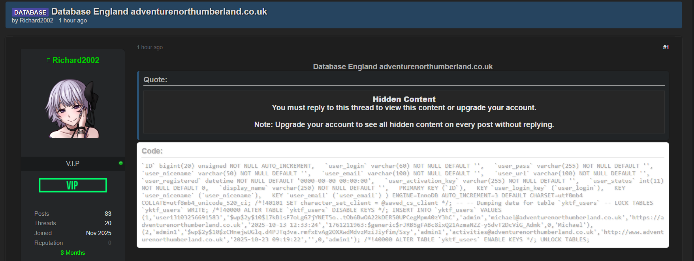This screenshot has height=261, width=694.
Task: Open thread title 'Database England adventurenorthumberland.co.uk' in header
Action: click(x=159, y=12)
